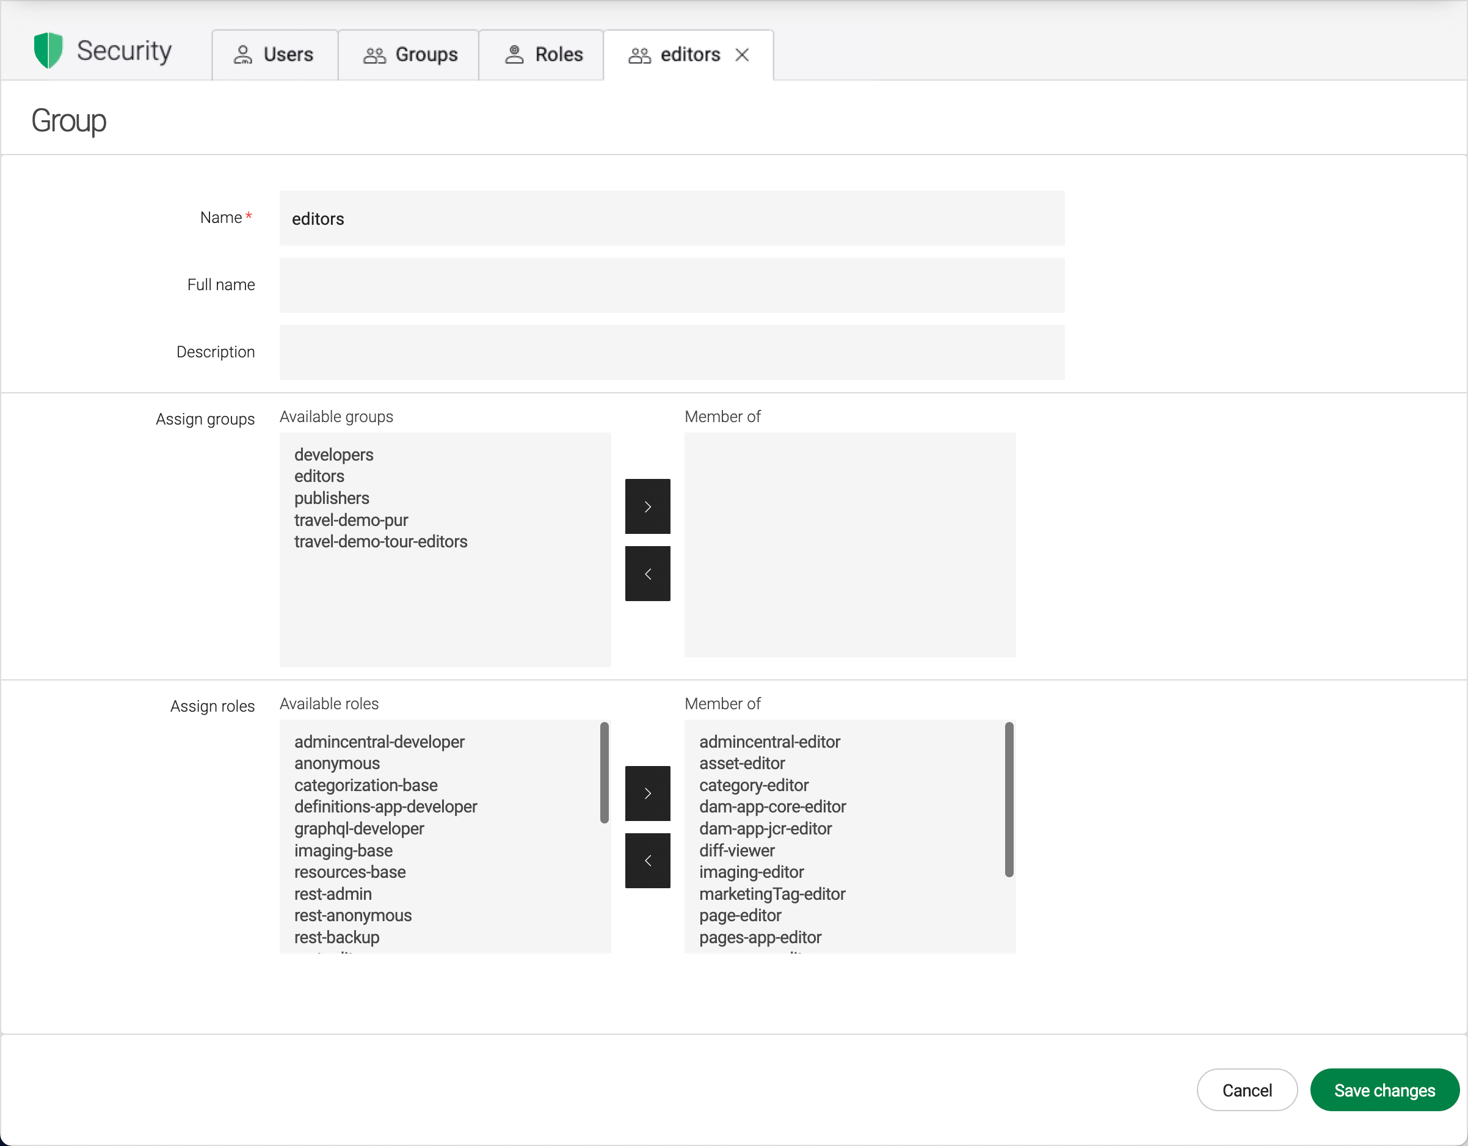Open the Roles tab
The width and height of the screenshot is (1468, 1146).
(x=542, y=54)
